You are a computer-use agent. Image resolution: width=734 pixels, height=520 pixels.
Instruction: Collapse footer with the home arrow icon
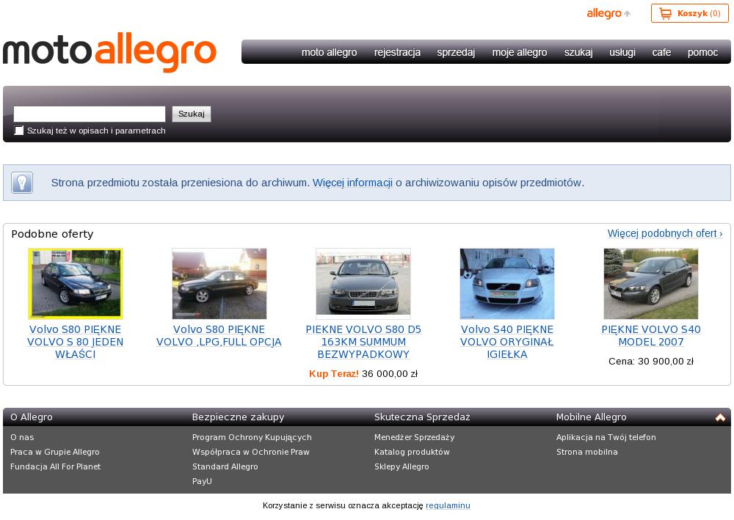point(720,417)
